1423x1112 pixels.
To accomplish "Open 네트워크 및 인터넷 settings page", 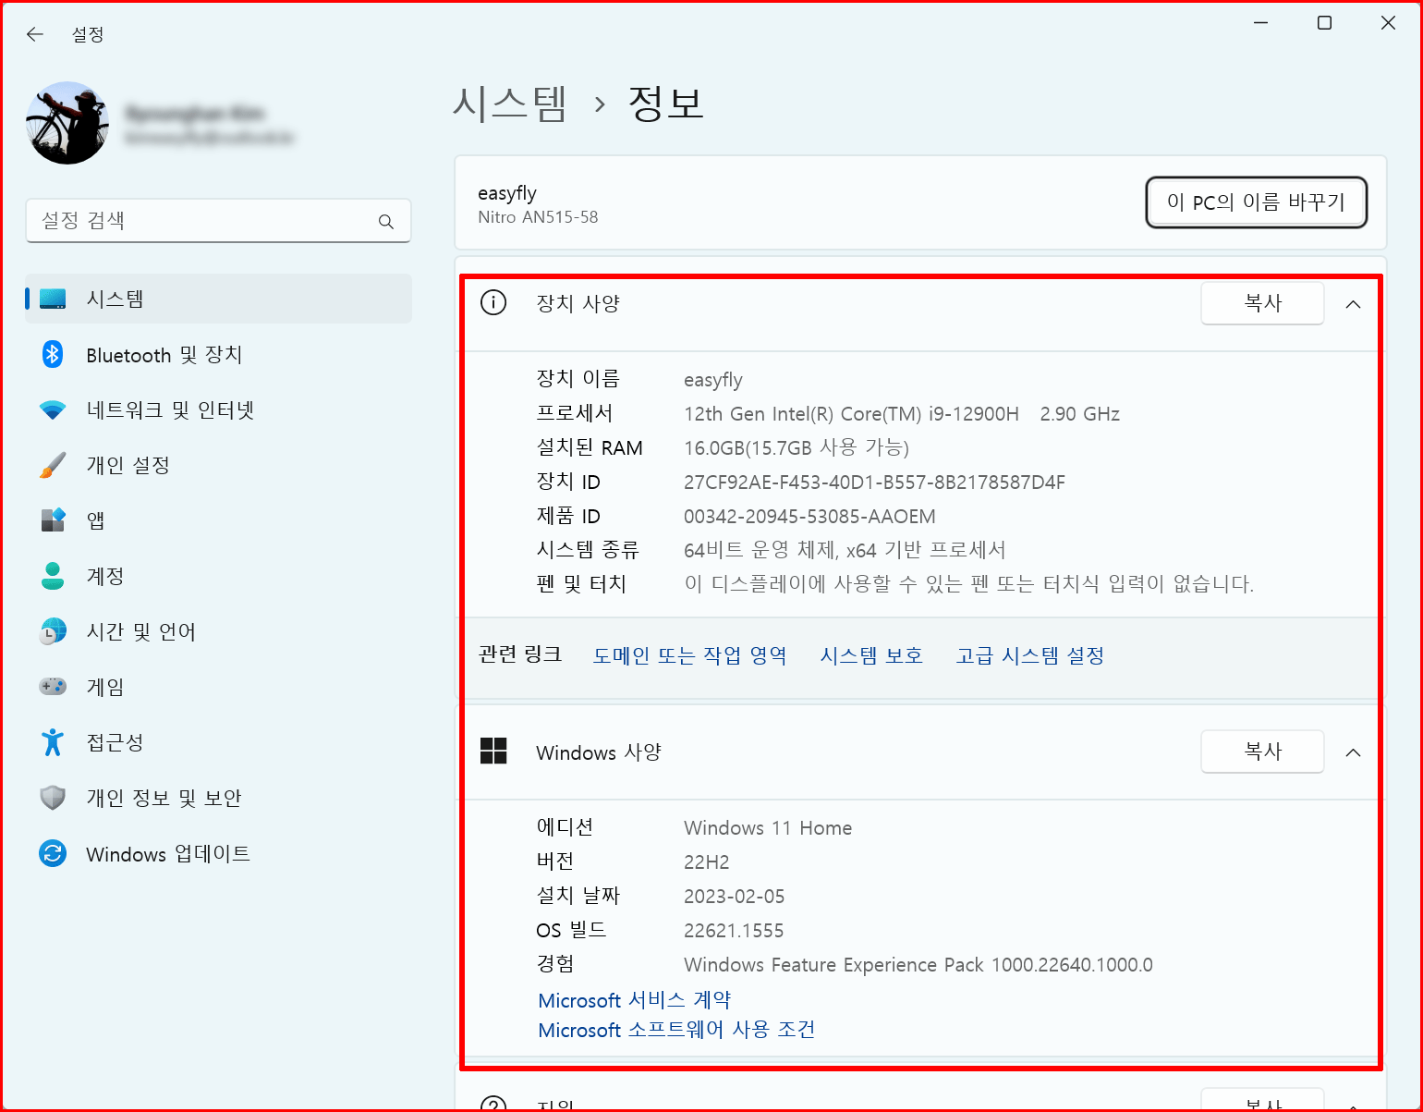I will click(x=218, y=409).
